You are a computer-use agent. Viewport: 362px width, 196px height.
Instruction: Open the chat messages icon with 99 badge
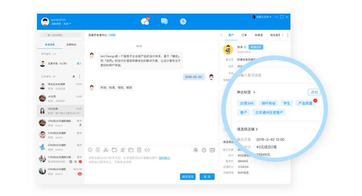pyautogui.click(x=145, y=21)
